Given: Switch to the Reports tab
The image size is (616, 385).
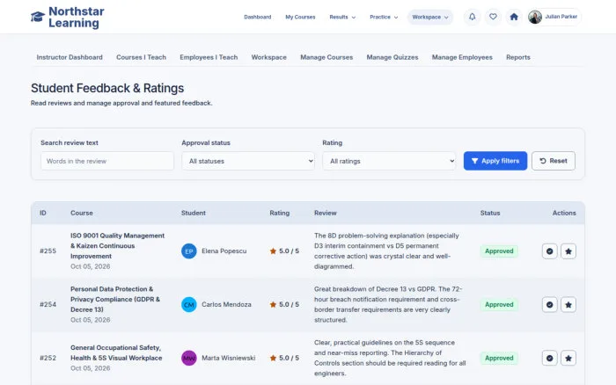Looking at the screenshot, I should 518,57.
